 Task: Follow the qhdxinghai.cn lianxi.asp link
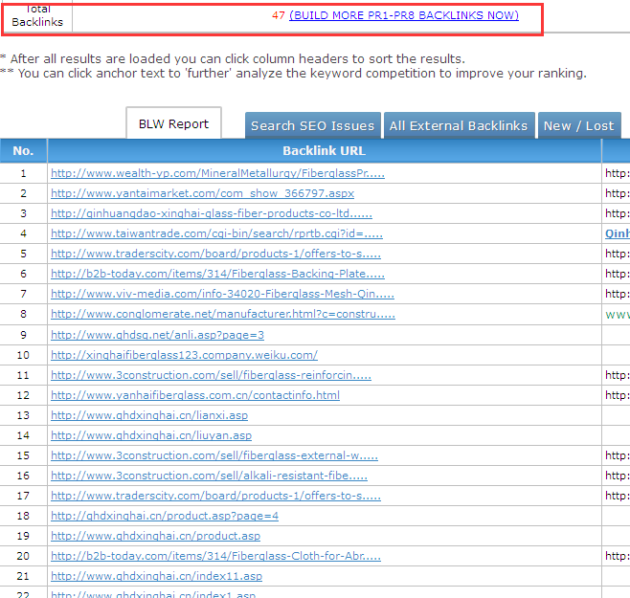point(148,415)
